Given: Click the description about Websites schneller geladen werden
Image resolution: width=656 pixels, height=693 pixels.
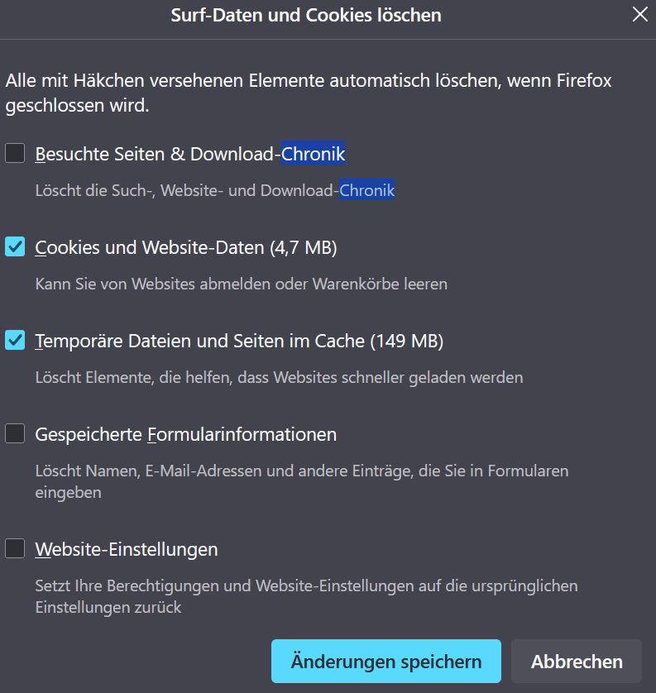Looking at the screenshot, I should (279, 377).
